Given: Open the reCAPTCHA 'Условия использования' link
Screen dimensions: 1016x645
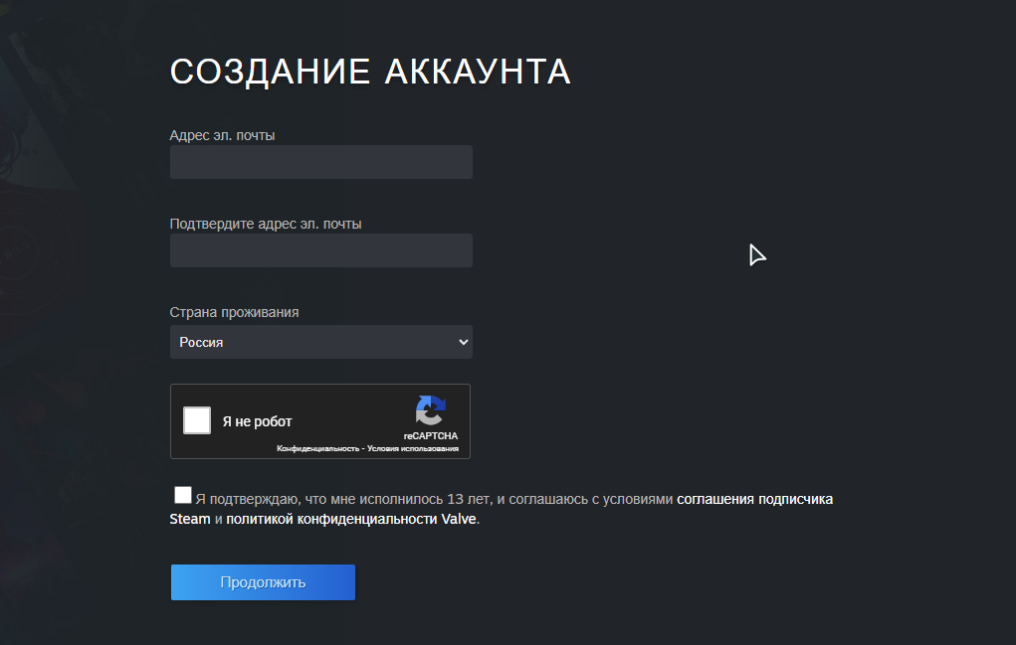Looking at the screenshot, I should [x=413, y=448].
